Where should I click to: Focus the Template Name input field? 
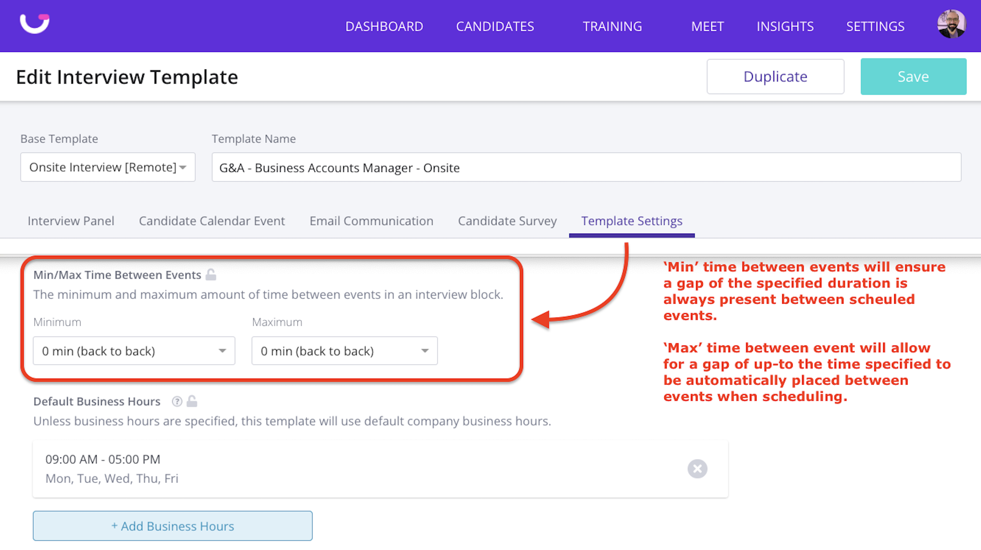pos(586,167)
